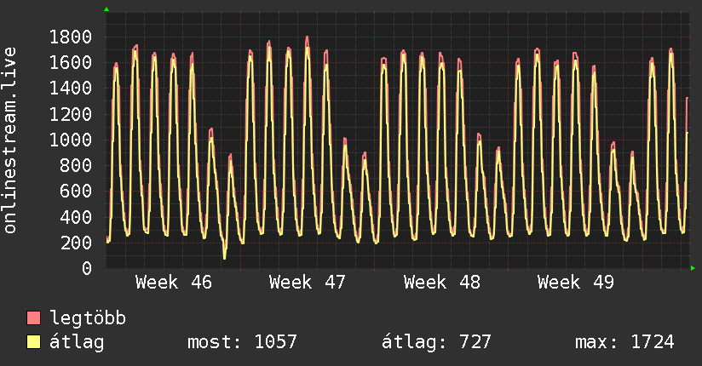
Task: Click the green arrow ending the x-axis
Action: coord(693,268)
